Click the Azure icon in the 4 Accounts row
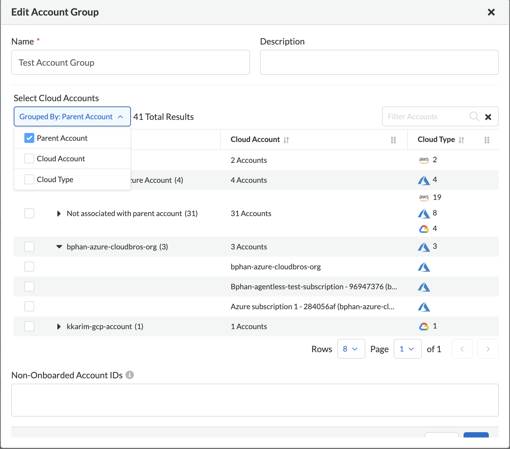Image resolution: width=510 pixels, height=449 pixels. (424, 180)
